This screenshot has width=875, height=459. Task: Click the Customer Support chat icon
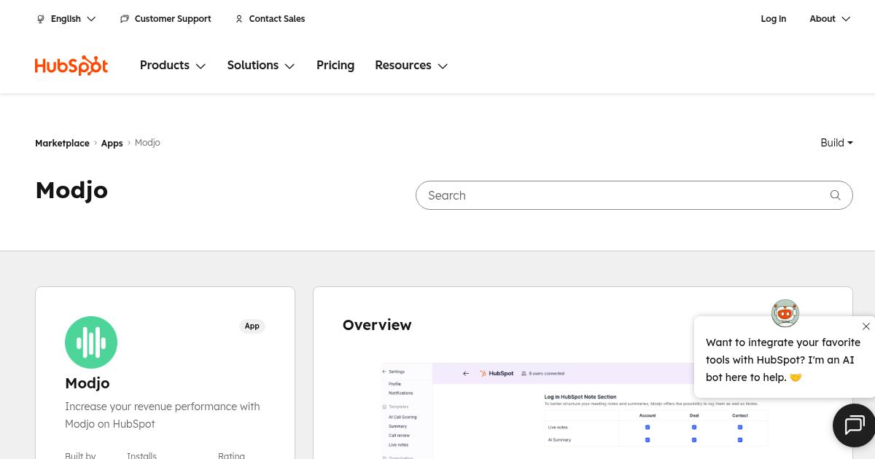coord(125,19)
